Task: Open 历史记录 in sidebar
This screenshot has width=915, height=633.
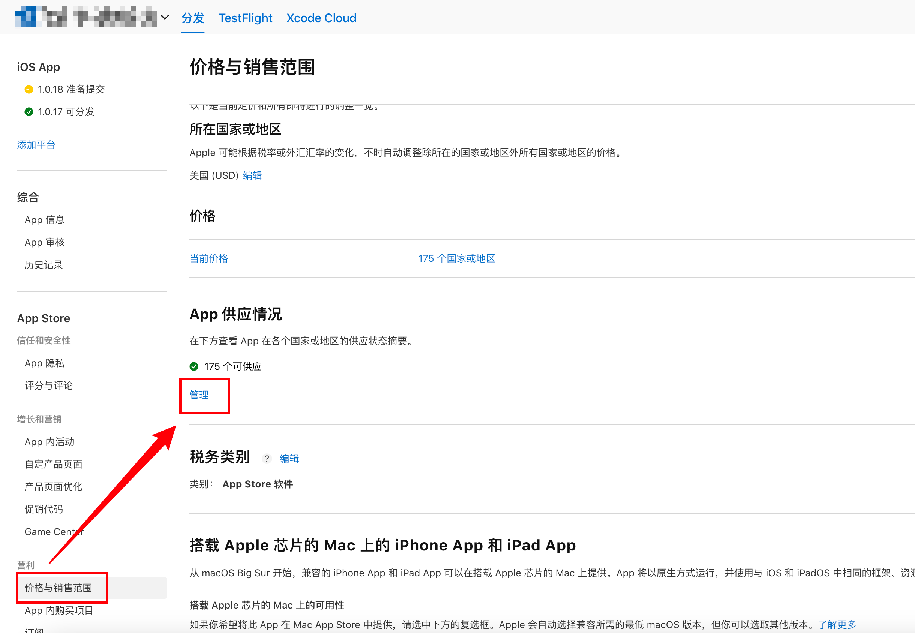Action: tap(43, 265)
